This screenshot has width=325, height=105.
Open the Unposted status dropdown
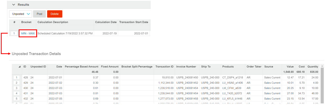[20, 14]
